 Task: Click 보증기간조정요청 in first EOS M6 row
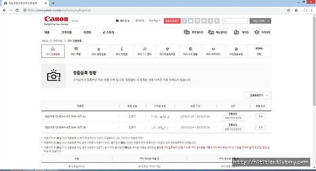233,118
